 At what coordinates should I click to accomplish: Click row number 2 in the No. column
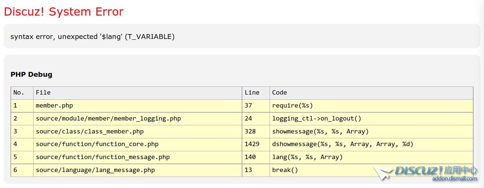click(15, 119)
